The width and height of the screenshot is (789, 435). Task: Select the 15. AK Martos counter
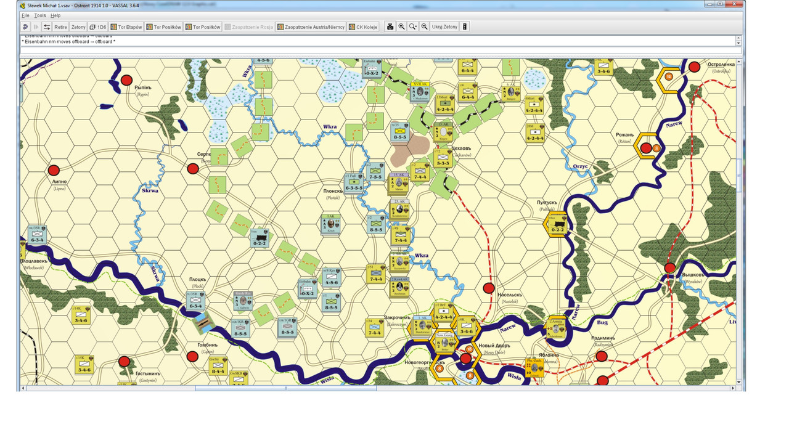pyautogui.click(x=398, y=183)
